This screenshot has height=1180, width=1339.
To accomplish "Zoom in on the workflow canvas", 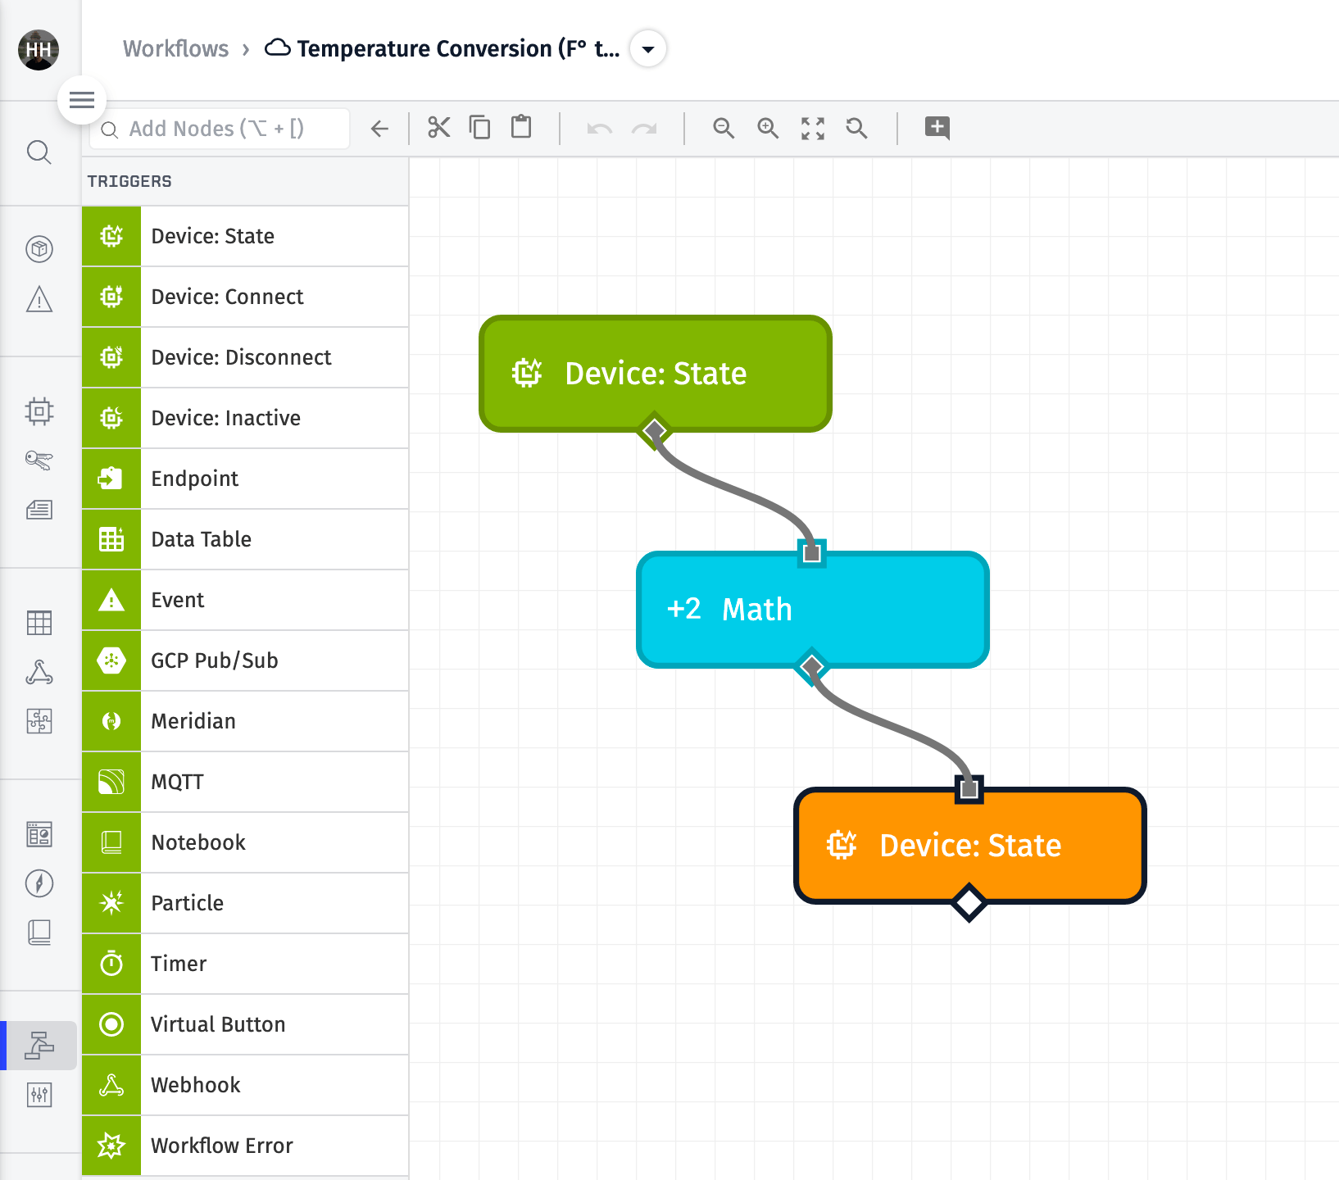I will coord(768,128).
